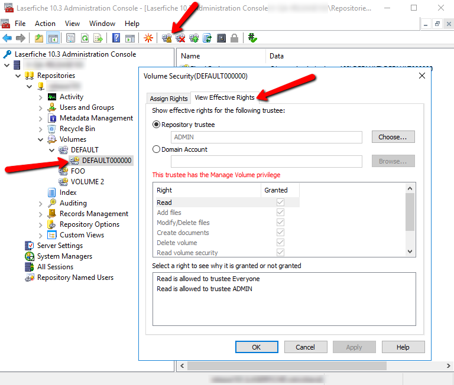
Task: Select the Users and Groups tree icon
Action: (x=52, y=107)
